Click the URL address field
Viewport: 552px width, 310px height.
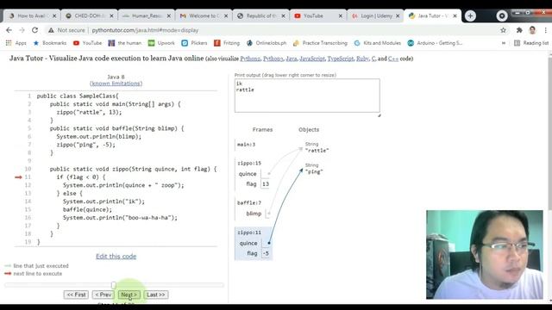[145, 30]
